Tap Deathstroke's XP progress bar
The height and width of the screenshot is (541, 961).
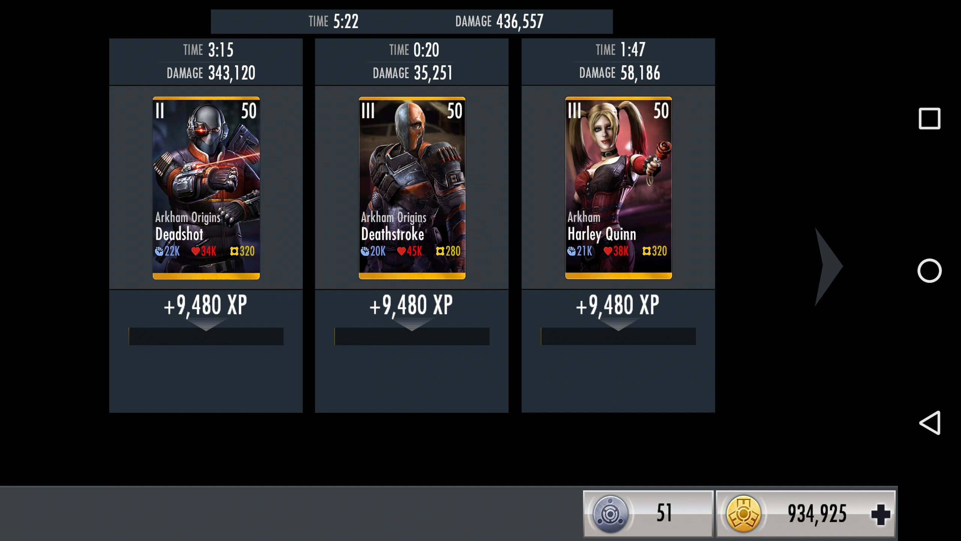tap(412, 336)
